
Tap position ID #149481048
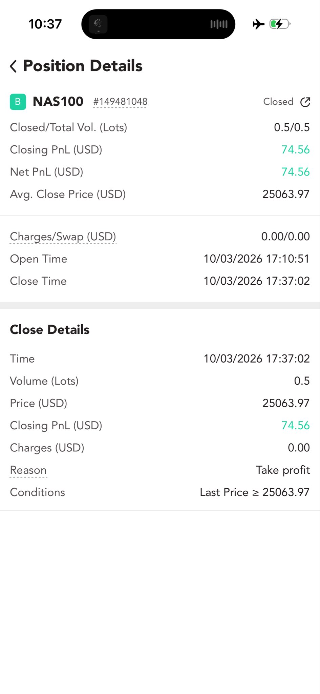(x=120, y=102)
